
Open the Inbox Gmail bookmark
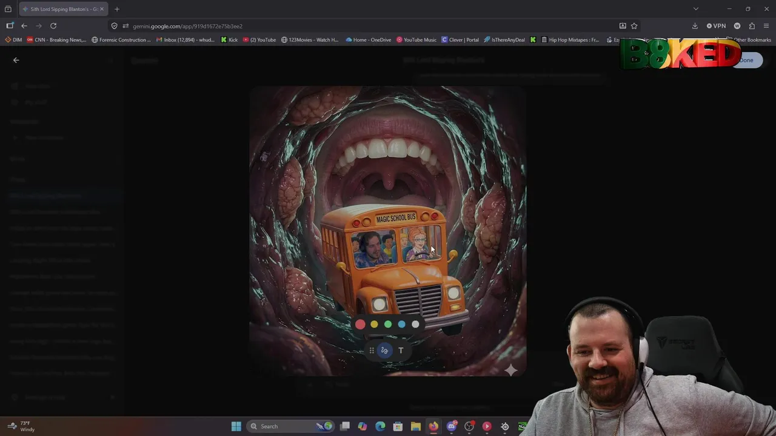[x=186, y=40]
